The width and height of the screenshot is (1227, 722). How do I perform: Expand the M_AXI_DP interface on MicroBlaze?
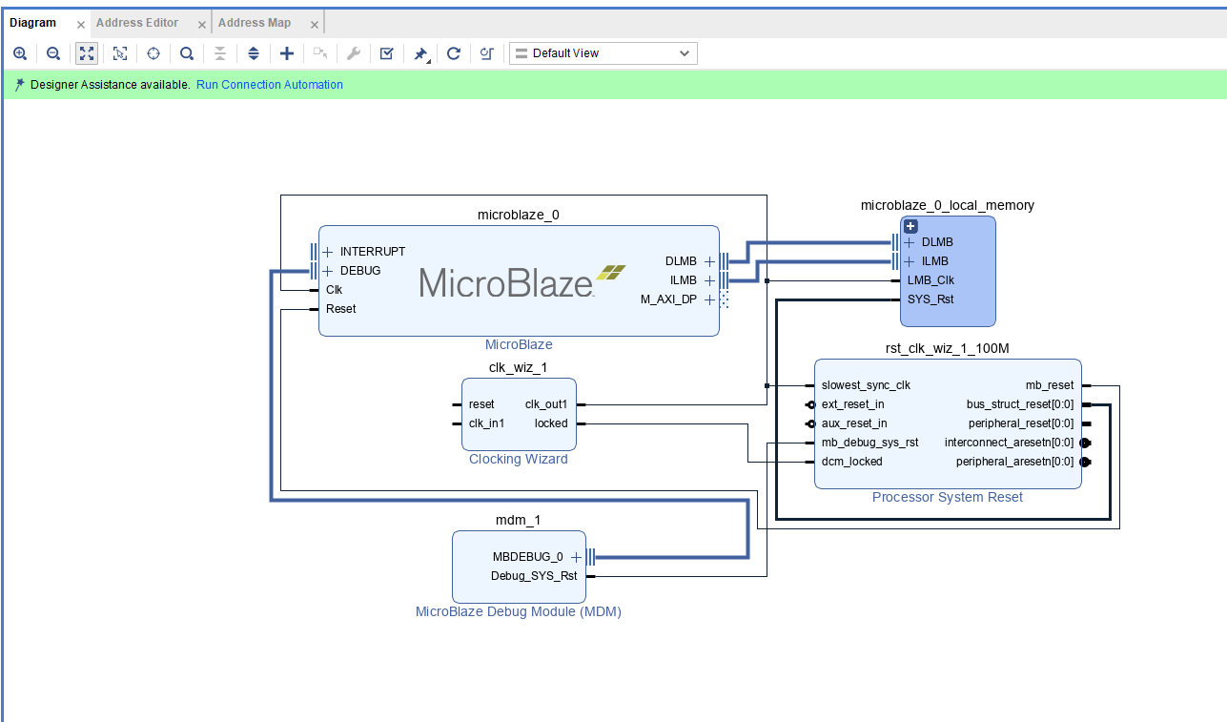709,299
